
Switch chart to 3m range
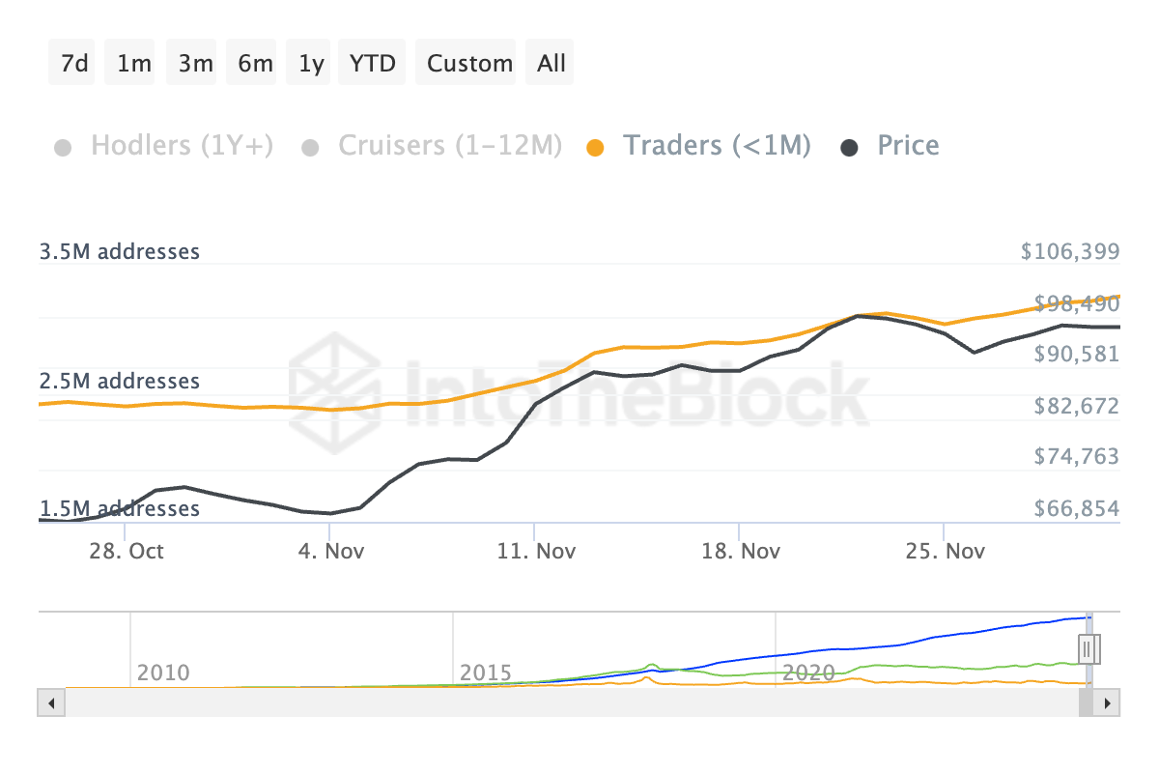(195, 64)
